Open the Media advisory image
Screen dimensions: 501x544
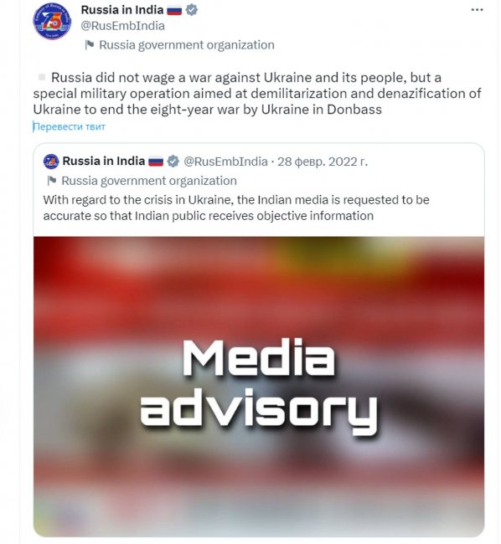[x=259, y=387]
